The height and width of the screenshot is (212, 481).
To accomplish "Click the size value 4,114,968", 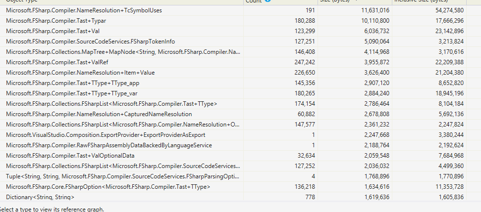I will 377,52.
